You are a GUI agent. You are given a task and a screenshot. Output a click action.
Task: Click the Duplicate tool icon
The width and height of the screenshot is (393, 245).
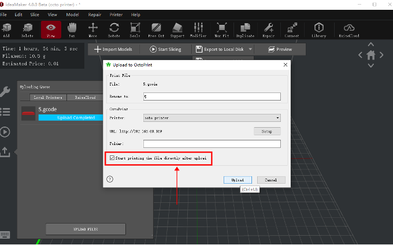pos(245,30)
